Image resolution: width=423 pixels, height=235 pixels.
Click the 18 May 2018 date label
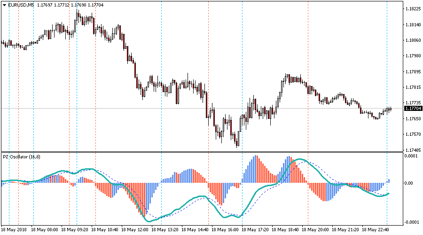15,230
